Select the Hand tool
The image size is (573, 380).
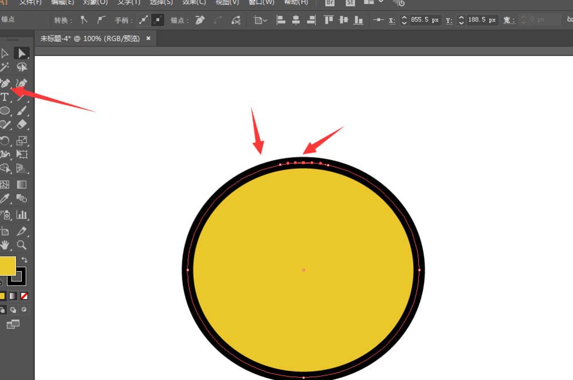click(x=5, y=245)
